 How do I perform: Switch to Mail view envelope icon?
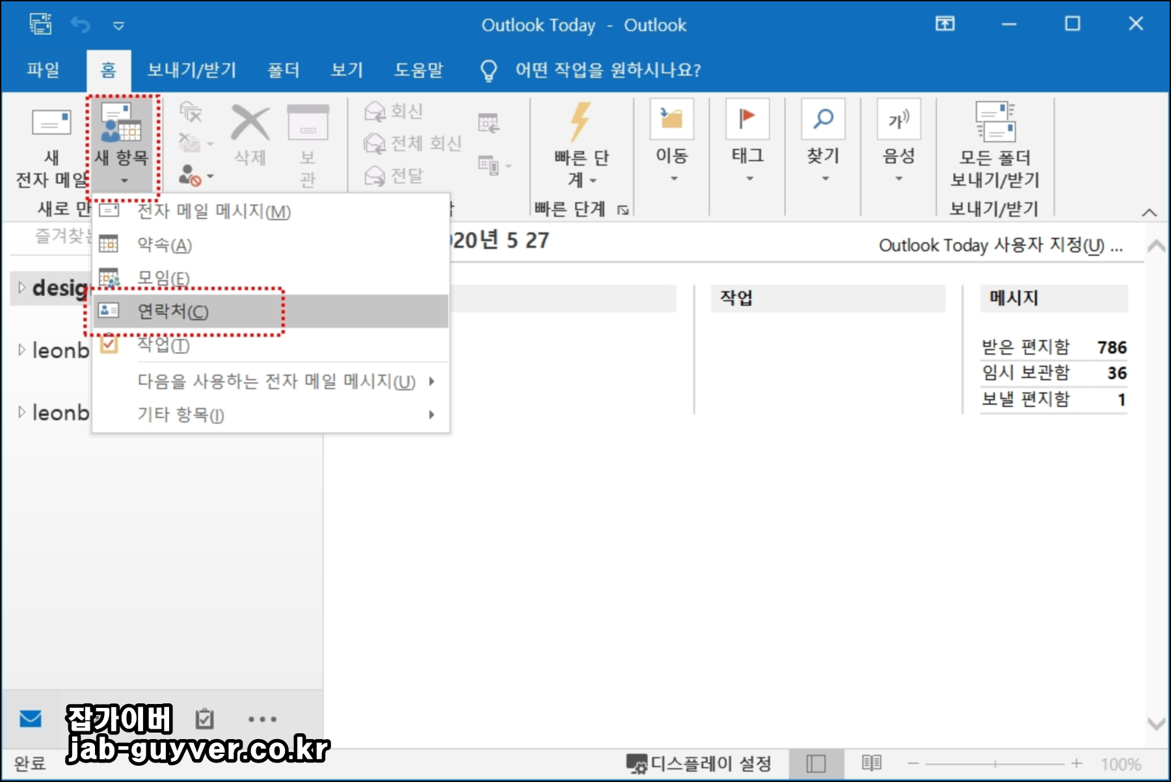(31, 719)
